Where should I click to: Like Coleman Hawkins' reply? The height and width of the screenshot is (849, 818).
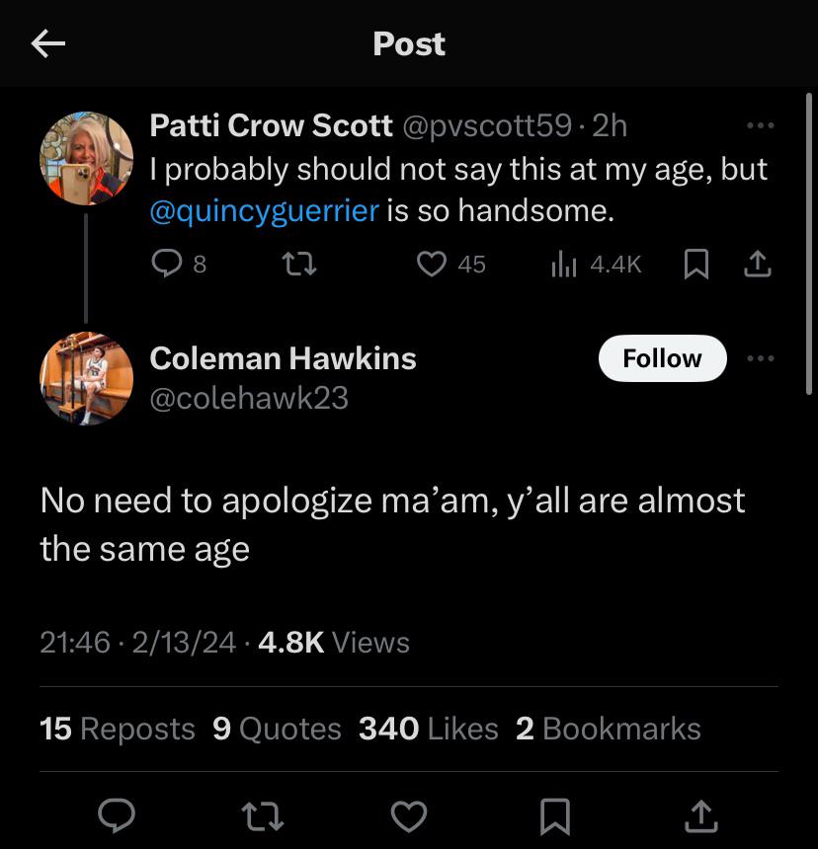pyautogui.click(x=409, y=816)
